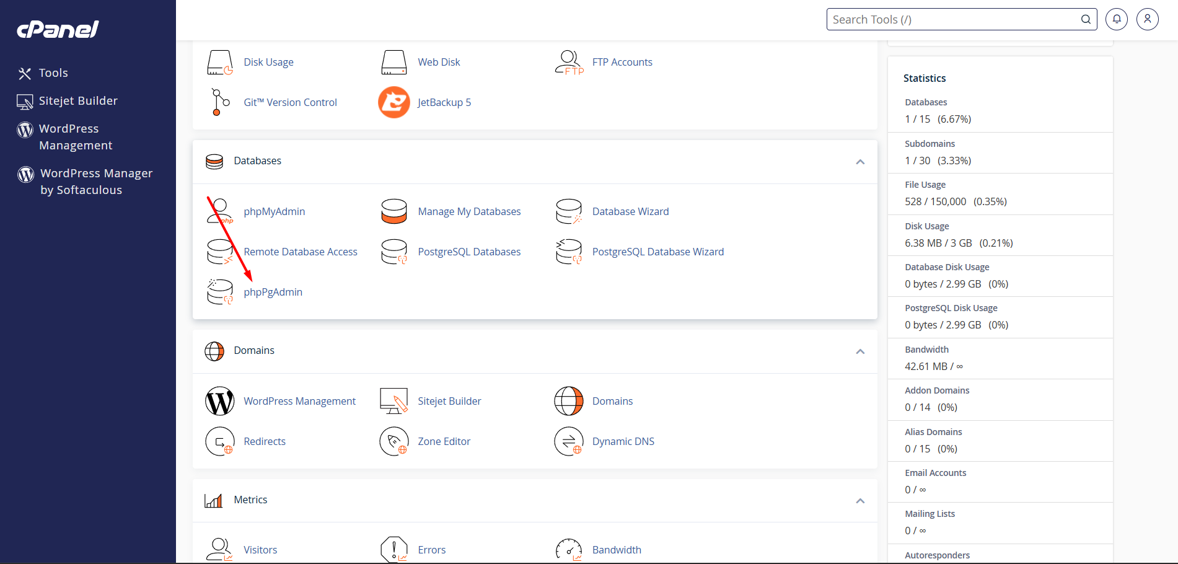Click the phpPgAdmin icon

220,292
